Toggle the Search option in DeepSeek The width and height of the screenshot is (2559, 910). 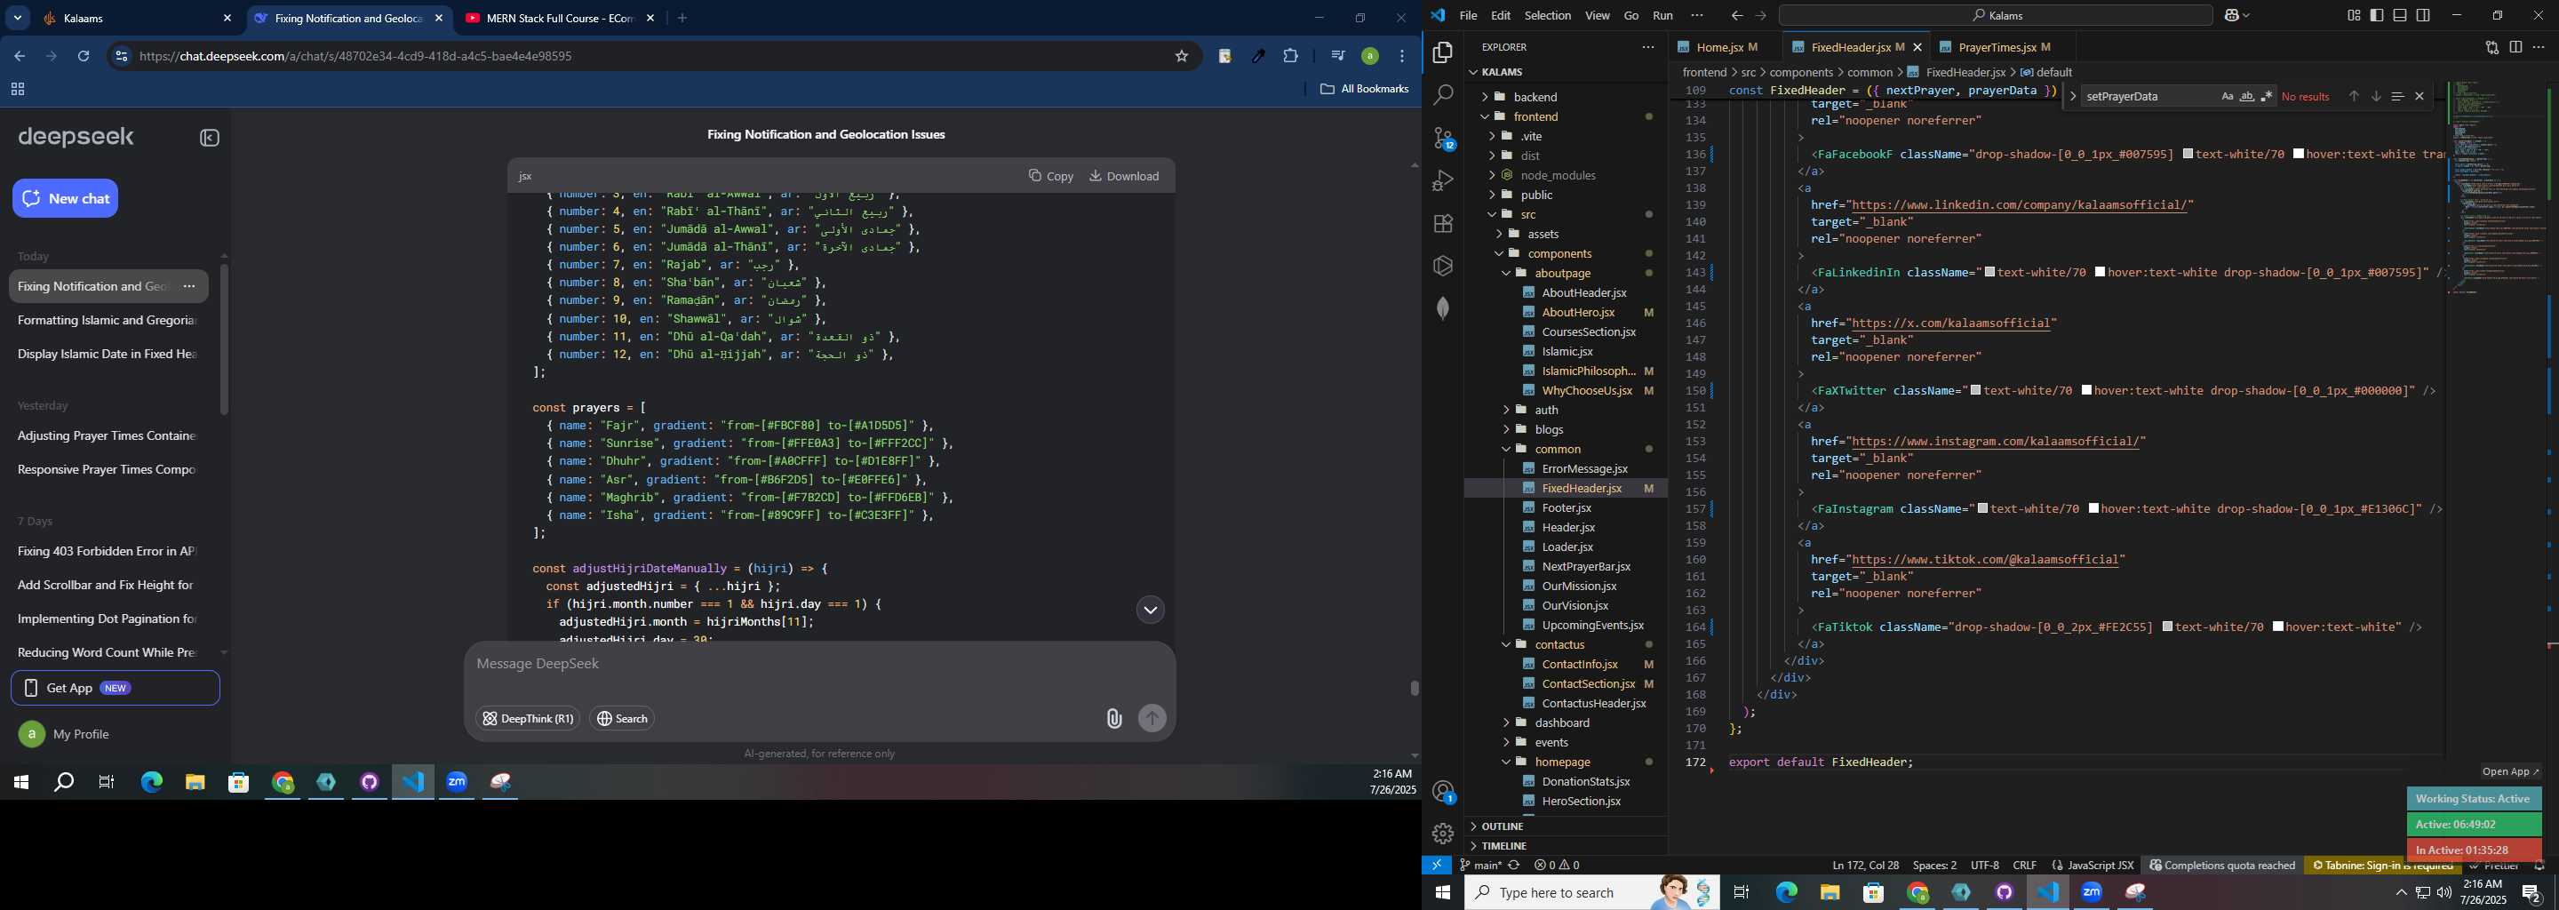[622, 719]
